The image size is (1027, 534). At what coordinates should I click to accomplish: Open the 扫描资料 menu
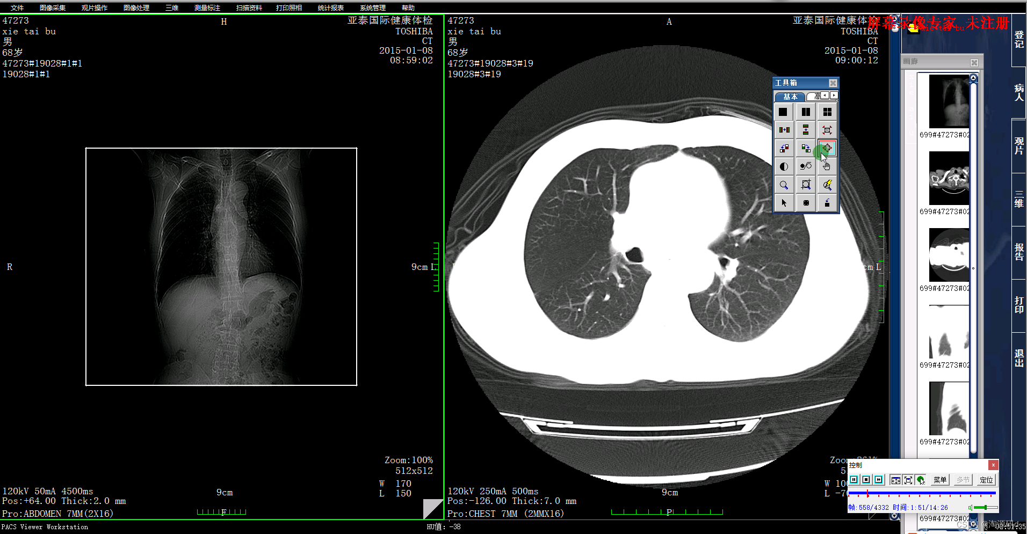[249, 8]
